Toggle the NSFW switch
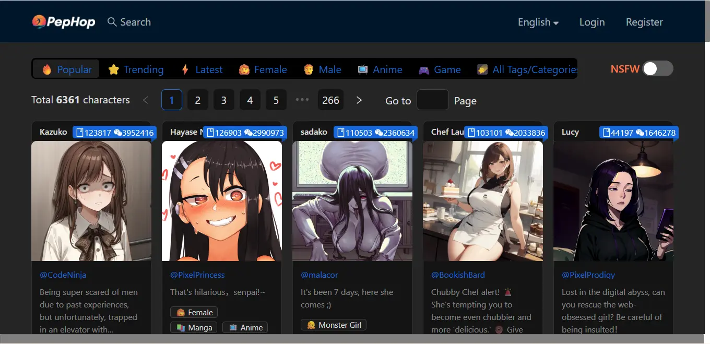The width and height of the screenshot is (710, 344). point(657,69)
